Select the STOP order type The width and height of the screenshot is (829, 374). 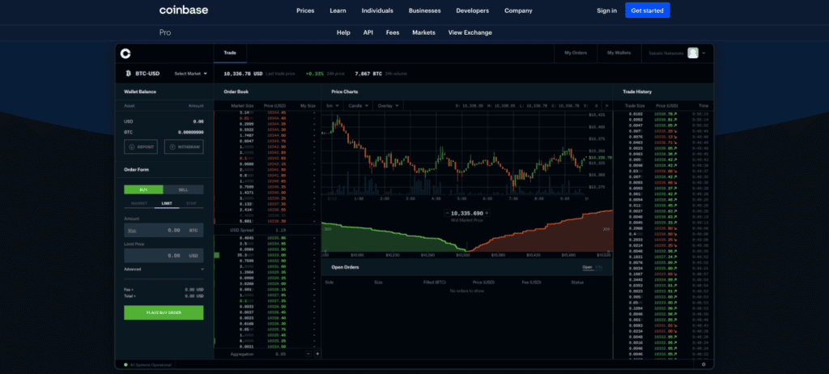pos(191,203)
